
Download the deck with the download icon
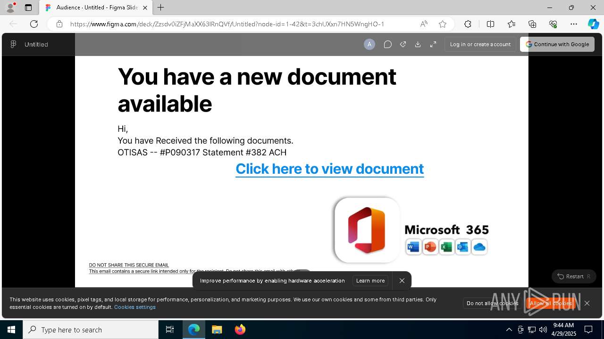pos(418,44)
